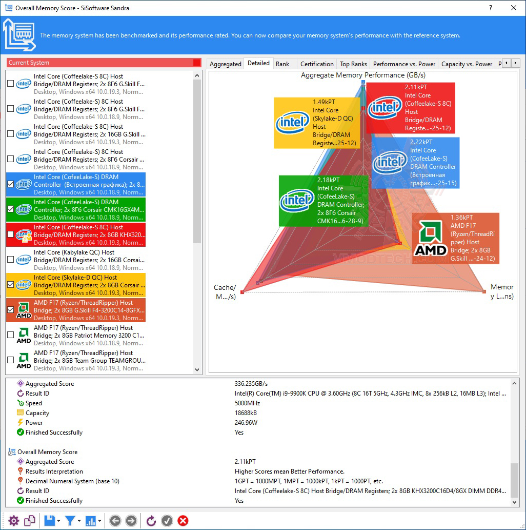Screen dimensions: 526x530
Task: Uncheck the orange AMD F17 G.Skill entry
Action: click(x=10, y=309)
